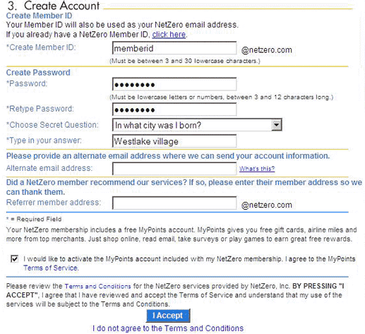Screen dimensions: 365x334
Task: Choose 'I do not agree to the Terms and Conditions'
Action: pyautogui.click(x=168, y=328)
